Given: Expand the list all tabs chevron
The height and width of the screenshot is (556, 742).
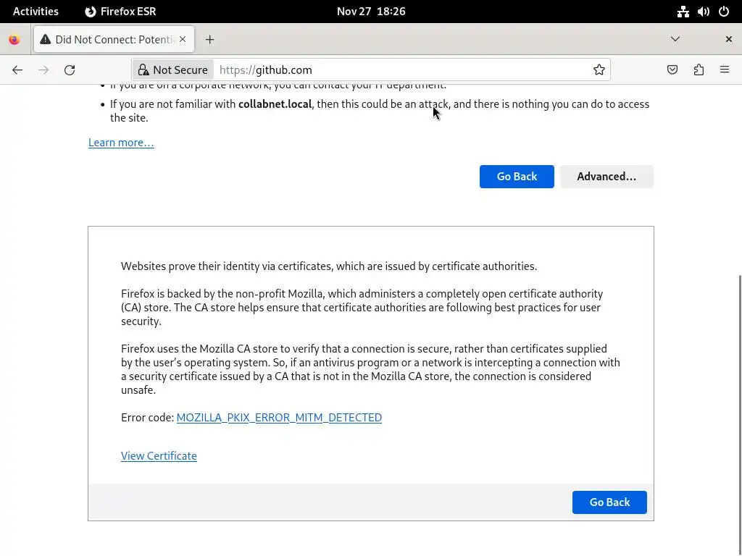Looking at the screenshot, I should pyautogui.click(x=675, y=39).
